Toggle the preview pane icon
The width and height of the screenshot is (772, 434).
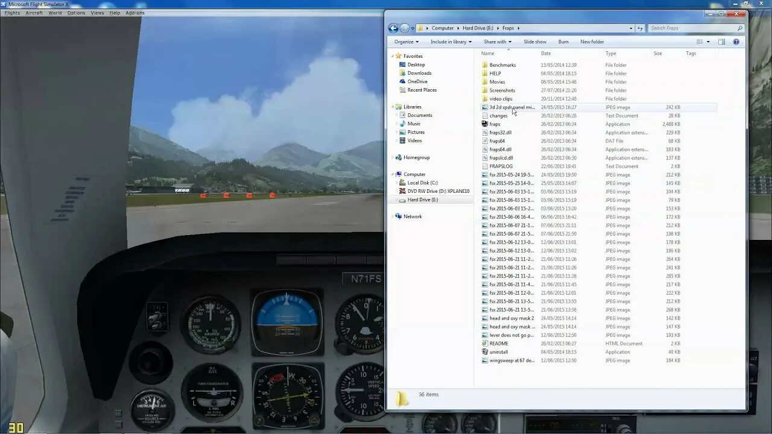tap(722, 42)
